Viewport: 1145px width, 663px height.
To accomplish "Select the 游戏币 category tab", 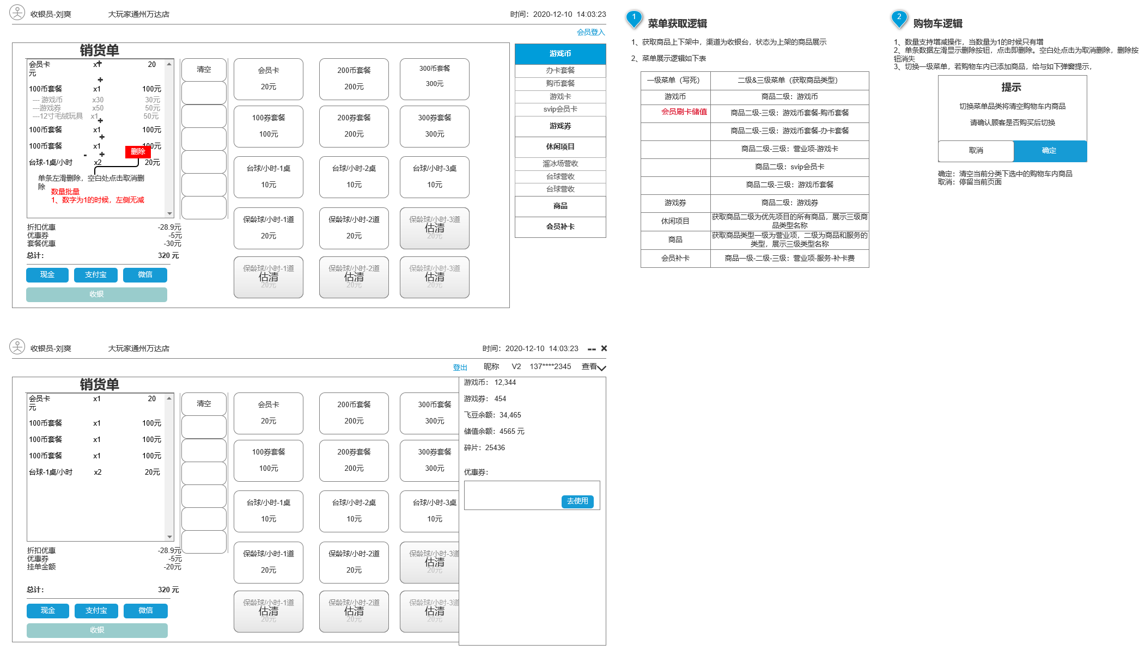I will click(x=560, y=53).
